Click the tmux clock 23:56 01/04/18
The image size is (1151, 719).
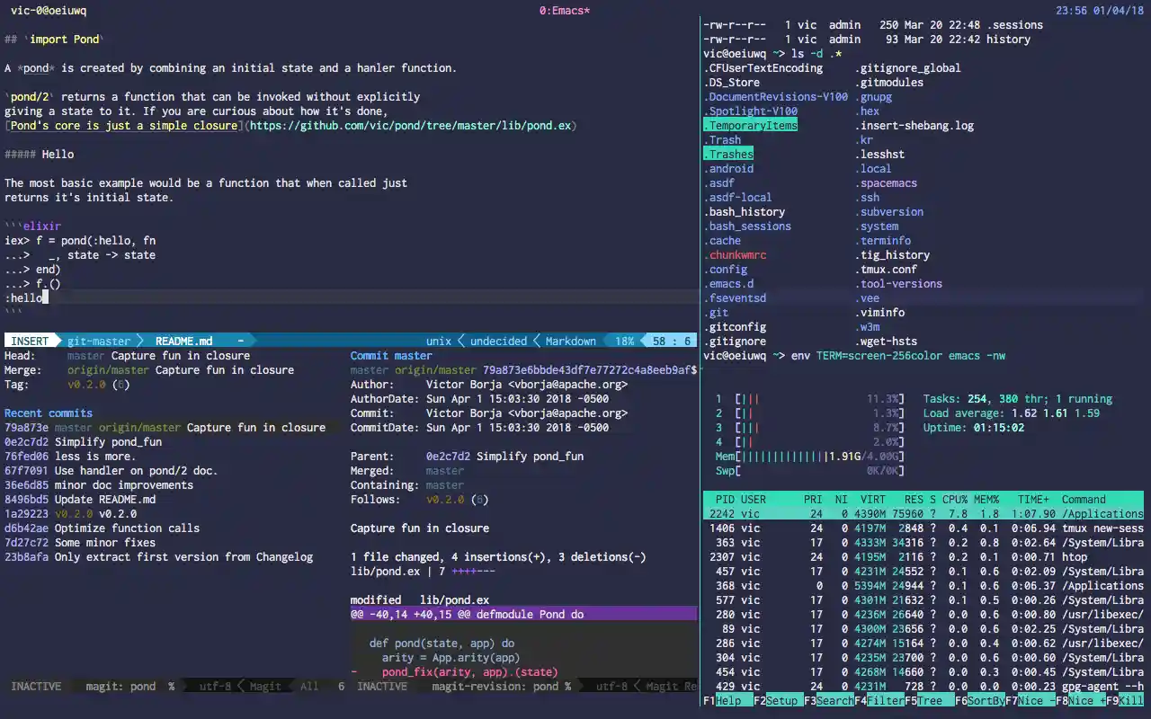click(x=1101, y=11)
